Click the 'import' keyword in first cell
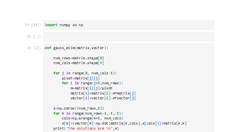Screen dimensions: 235x132 51,25
